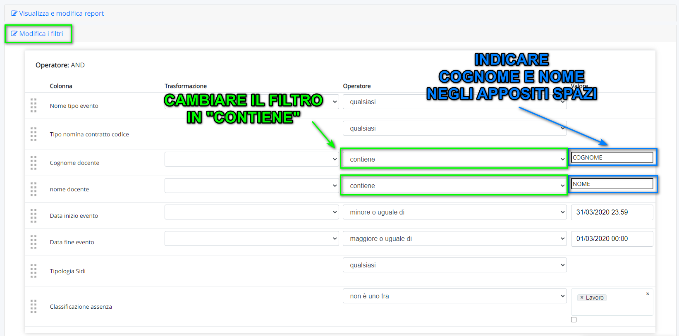Open operator dropdown for Tipo nomina contratto codice

454,128
